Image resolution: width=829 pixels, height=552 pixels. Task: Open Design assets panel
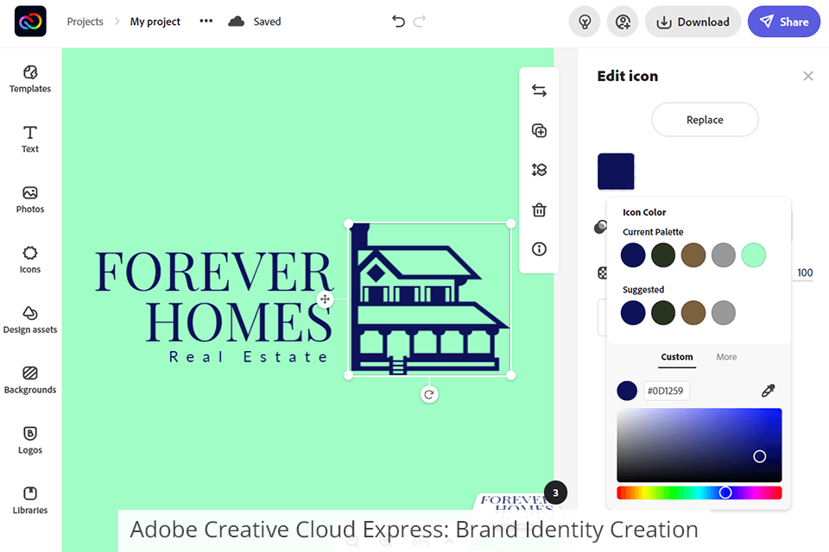pos(30,320)
